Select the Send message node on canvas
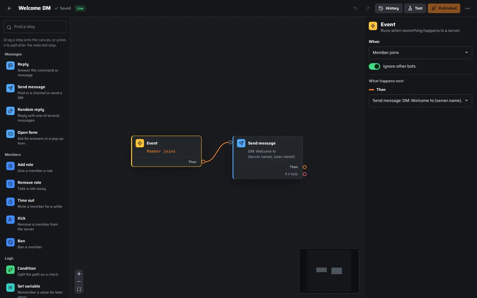 (268, 158)
